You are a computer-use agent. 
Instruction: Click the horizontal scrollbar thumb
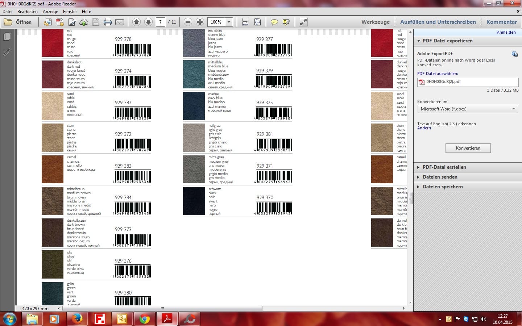[162, 309]
